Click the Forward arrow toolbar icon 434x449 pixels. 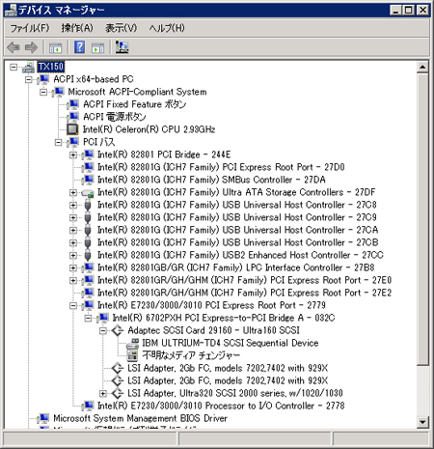coord(31,47)
